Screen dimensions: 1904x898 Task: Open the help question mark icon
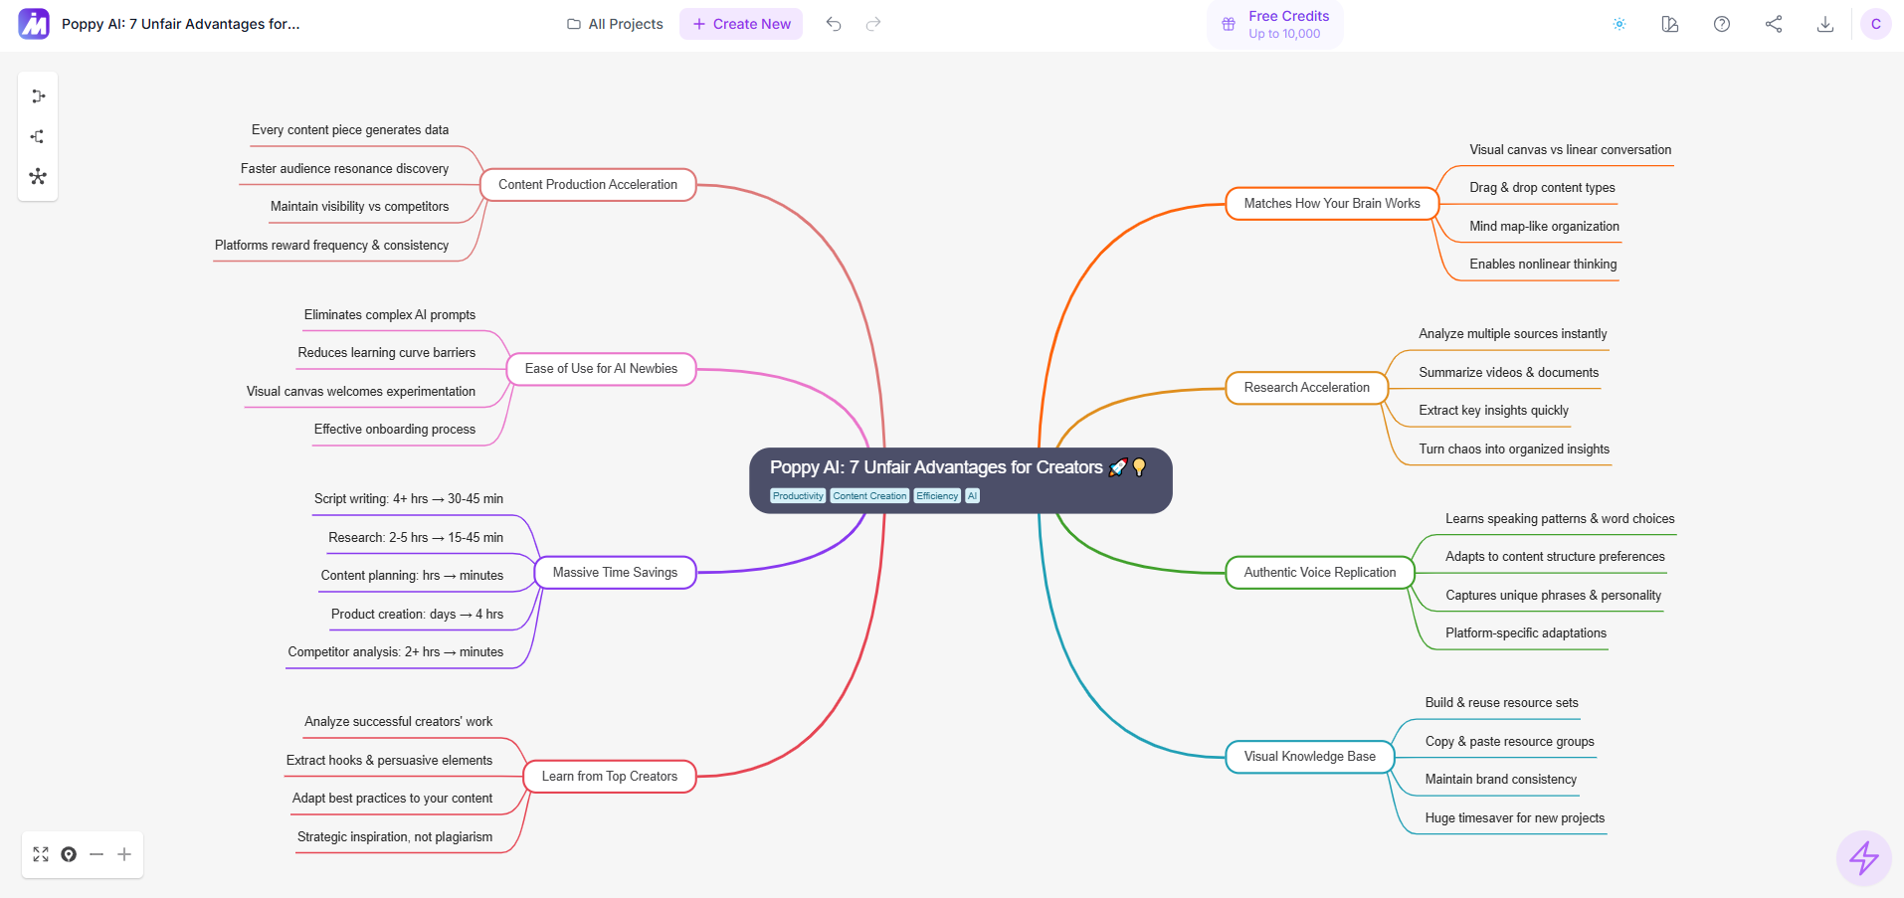(x=1722, y=24)
